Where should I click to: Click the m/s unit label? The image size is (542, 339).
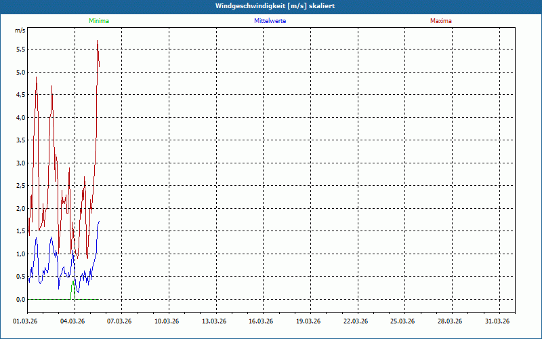click(x=20, y=31)
